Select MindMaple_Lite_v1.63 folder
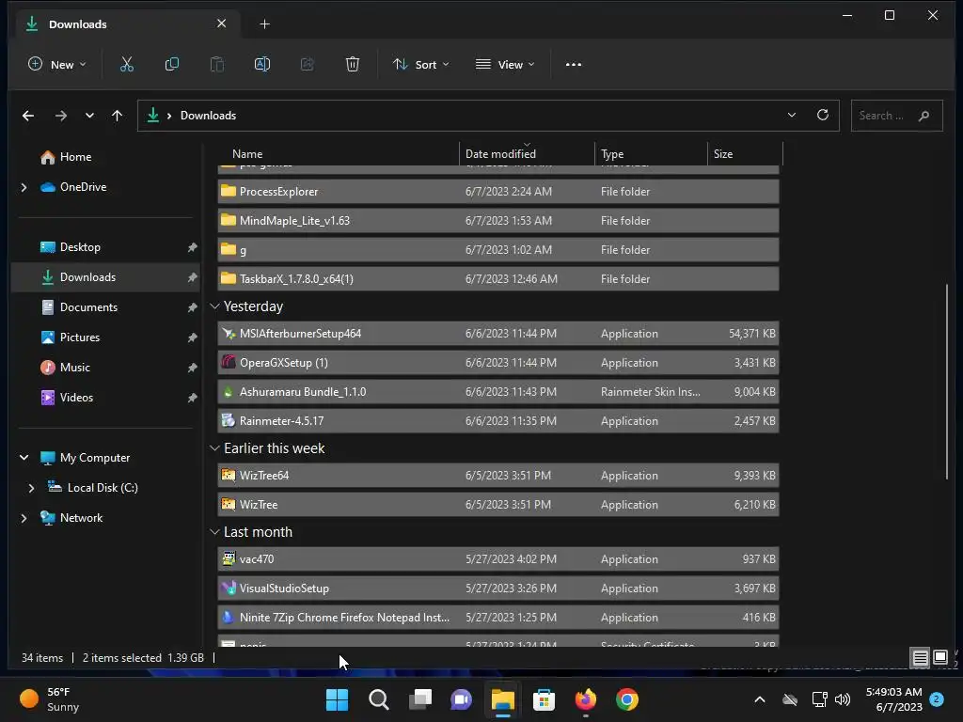Viewport: 963px width, 722px height. tap(498, 220)
